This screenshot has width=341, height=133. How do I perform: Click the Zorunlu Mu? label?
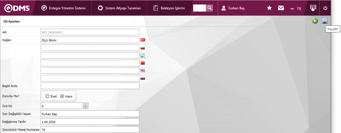coord(10,96)
